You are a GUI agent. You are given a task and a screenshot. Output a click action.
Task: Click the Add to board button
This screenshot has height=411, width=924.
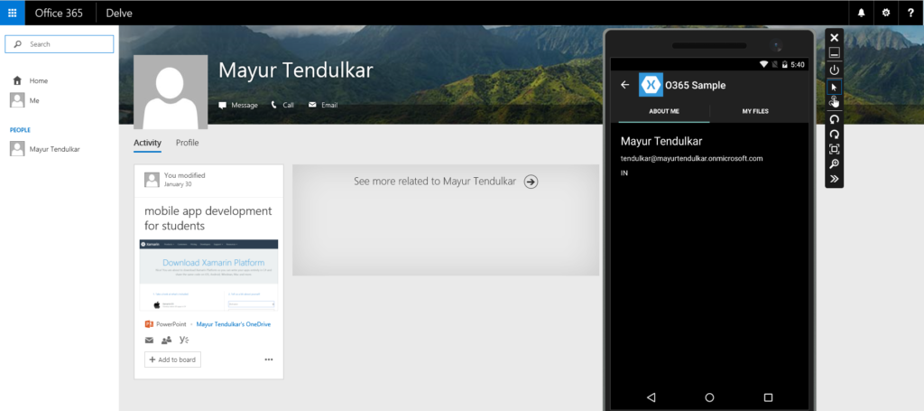tap(172, 360)
